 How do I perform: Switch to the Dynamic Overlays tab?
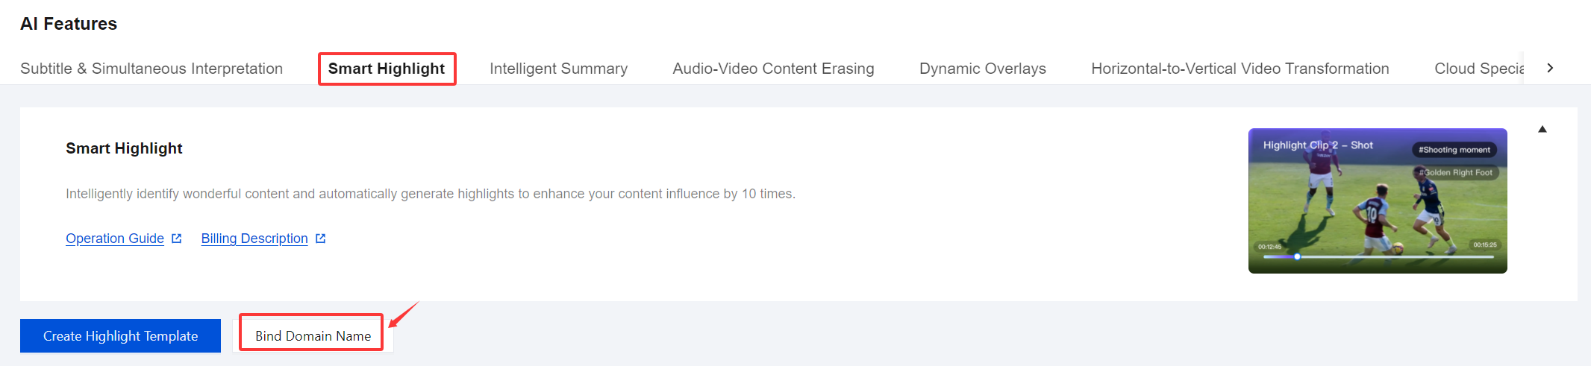[982, 69]
